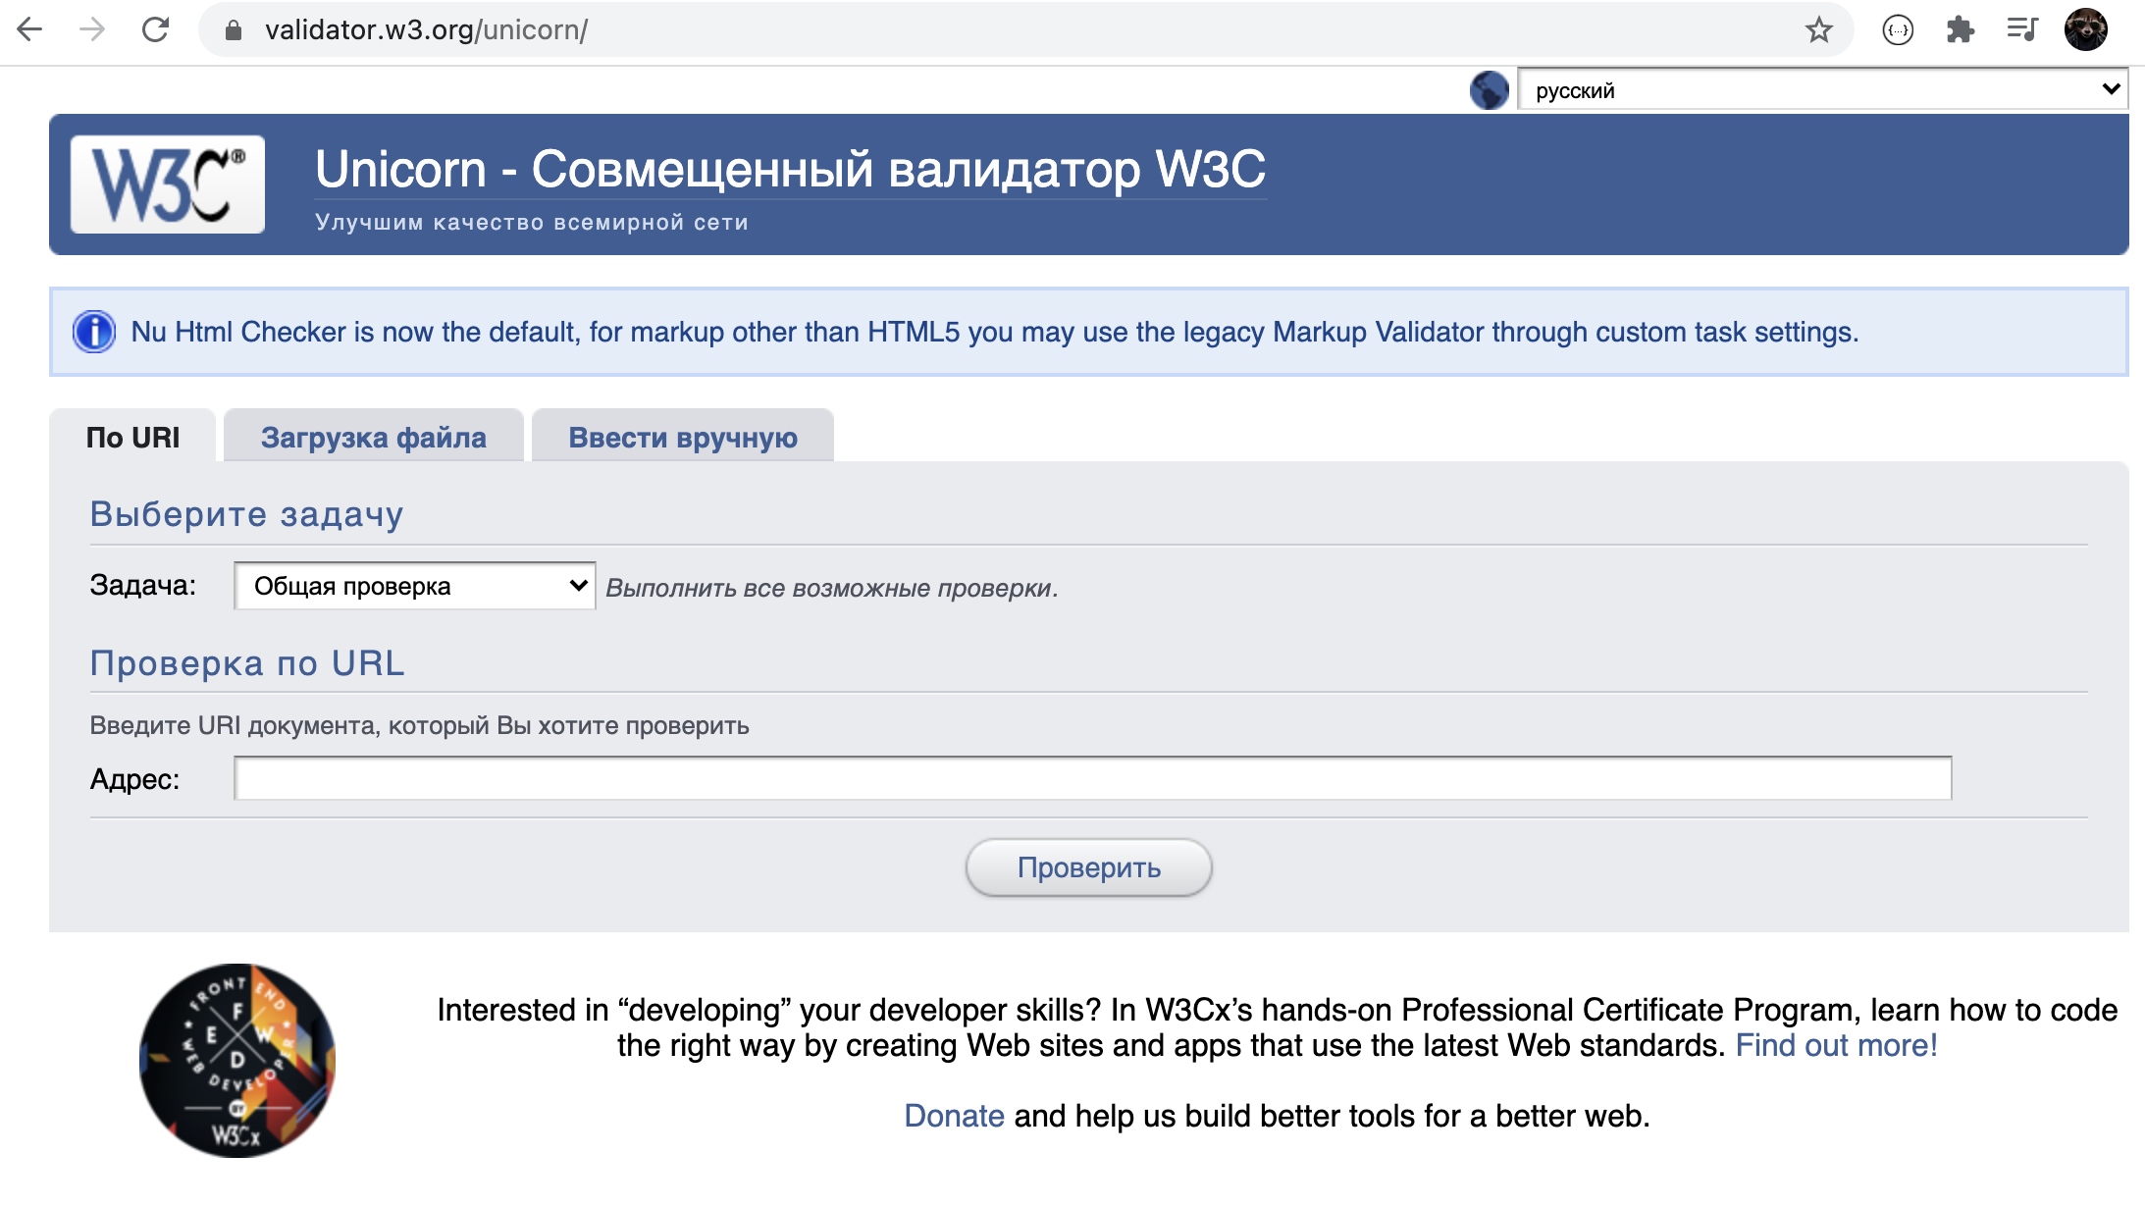Open the profile avatar menu
Image resolution: width=2145 pixels, height=1207 pixels.
(x=2085, y=29)
